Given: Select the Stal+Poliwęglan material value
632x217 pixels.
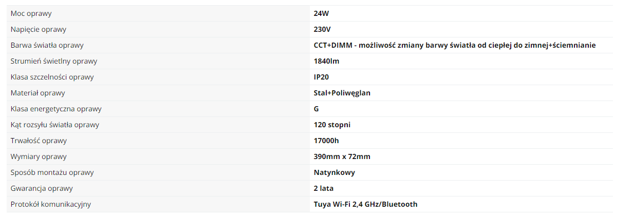Looking at the screenshot, I should [342, 93].
